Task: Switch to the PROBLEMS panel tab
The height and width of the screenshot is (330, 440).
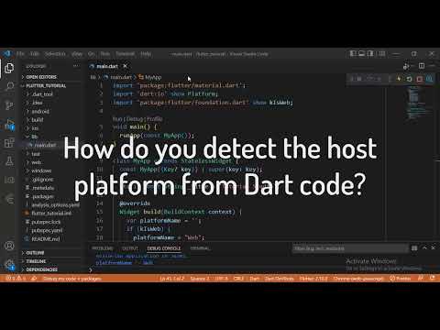Action: point(103,248)
